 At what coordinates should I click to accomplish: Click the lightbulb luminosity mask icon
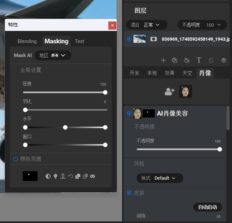(x=55, y=176)
